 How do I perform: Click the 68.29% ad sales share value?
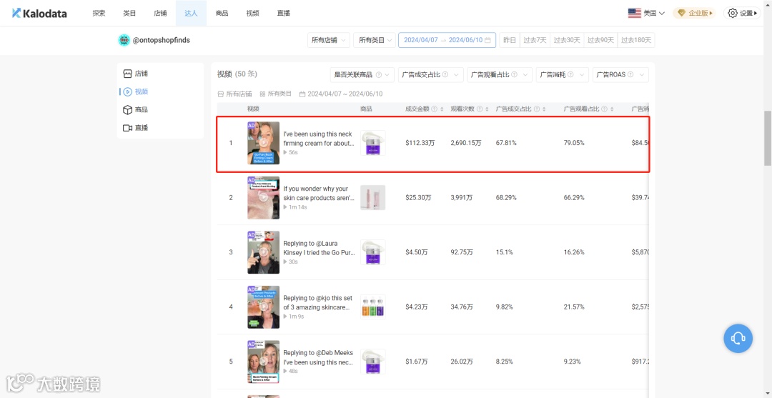tap(505, 198)
